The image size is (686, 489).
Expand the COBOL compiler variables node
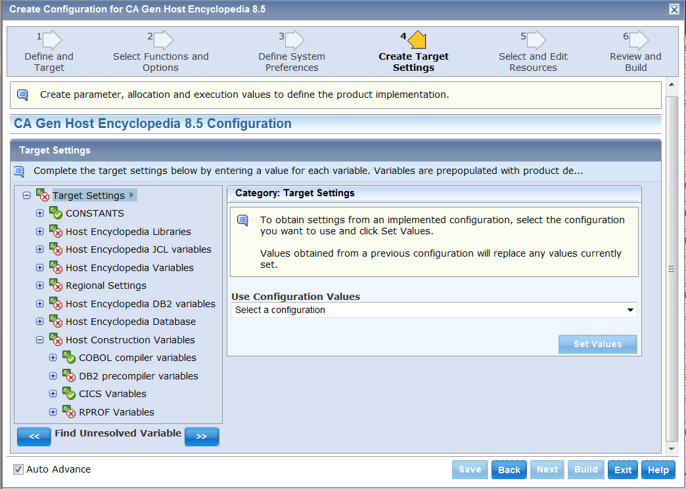(53, 358)
